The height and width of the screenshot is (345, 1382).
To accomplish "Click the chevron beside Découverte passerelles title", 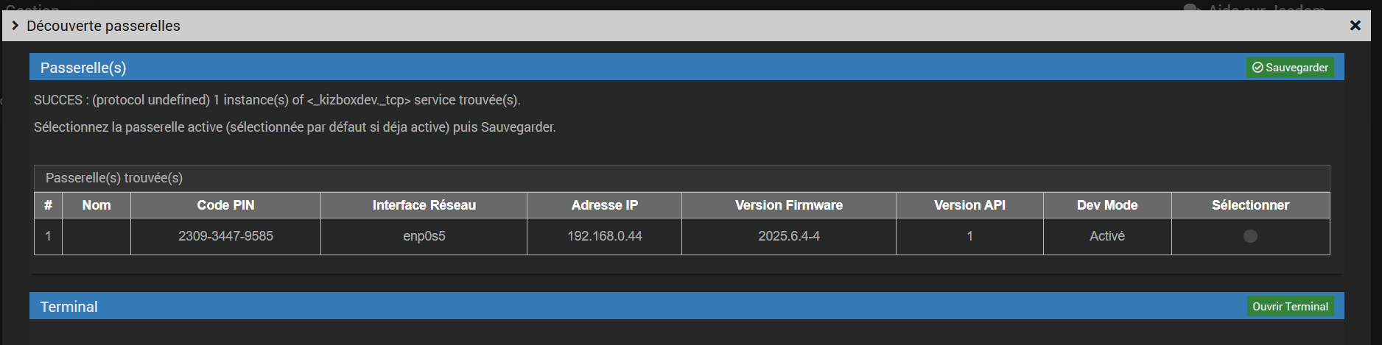I will (15, 26).
